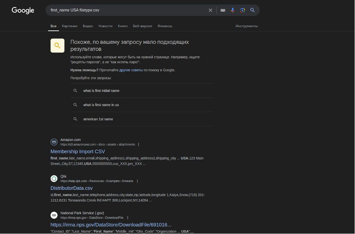Viewport: 355px width, 234px height.
Task: Open more options for Qlik result
Action: point(137,181)
